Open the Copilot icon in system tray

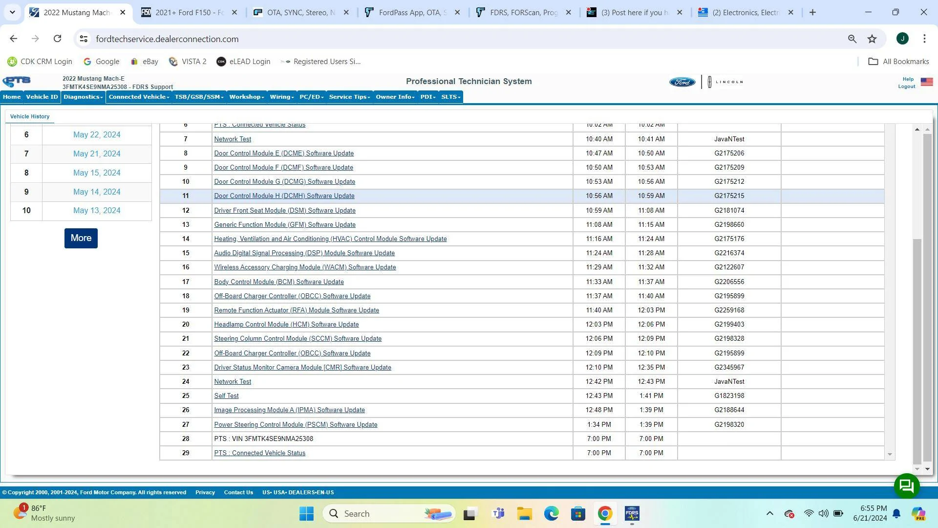coord(918,513)
